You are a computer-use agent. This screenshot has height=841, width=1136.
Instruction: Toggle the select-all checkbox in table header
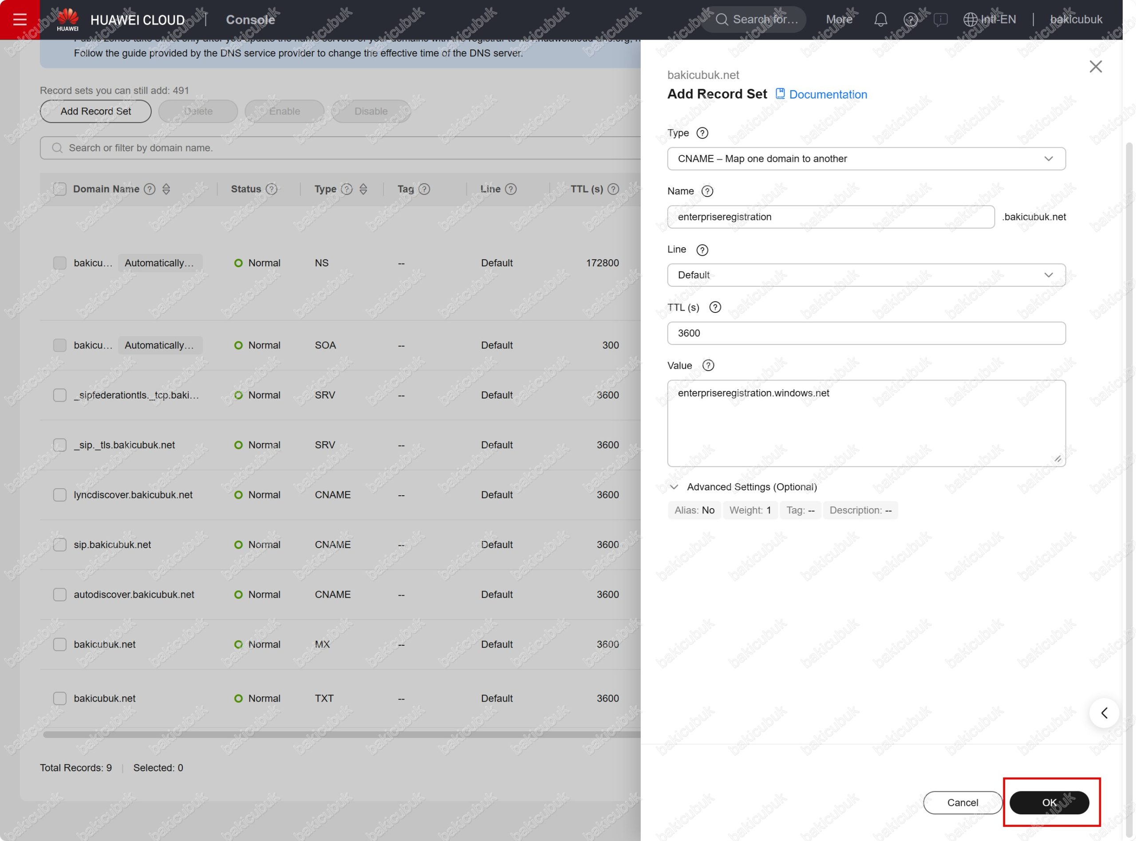[x=59, y=189]
